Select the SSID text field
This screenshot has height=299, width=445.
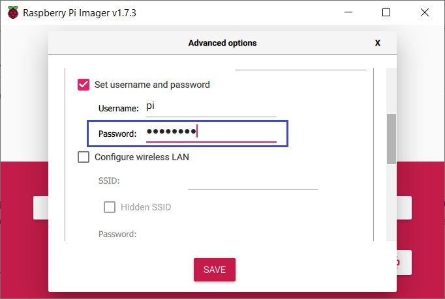coord(253,181)
